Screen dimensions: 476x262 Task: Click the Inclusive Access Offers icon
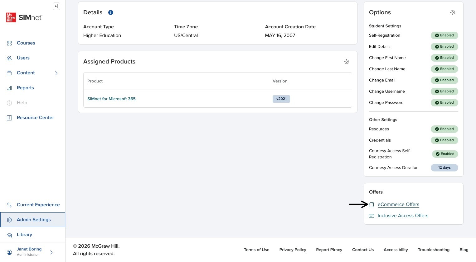[372, 216]
